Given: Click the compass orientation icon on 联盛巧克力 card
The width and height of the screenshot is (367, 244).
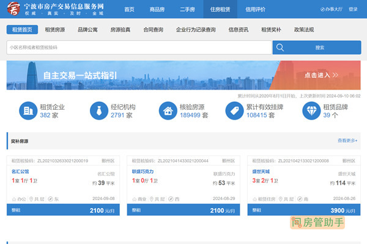Looking at the screenshot, I should tap(171, 199).
